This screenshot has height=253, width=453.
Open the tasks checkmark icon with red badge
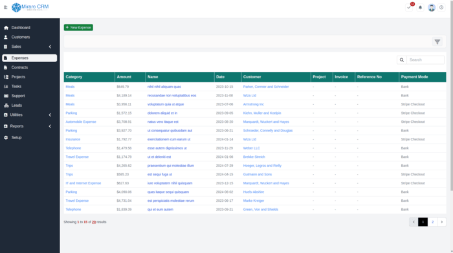(x=409, y=8)
